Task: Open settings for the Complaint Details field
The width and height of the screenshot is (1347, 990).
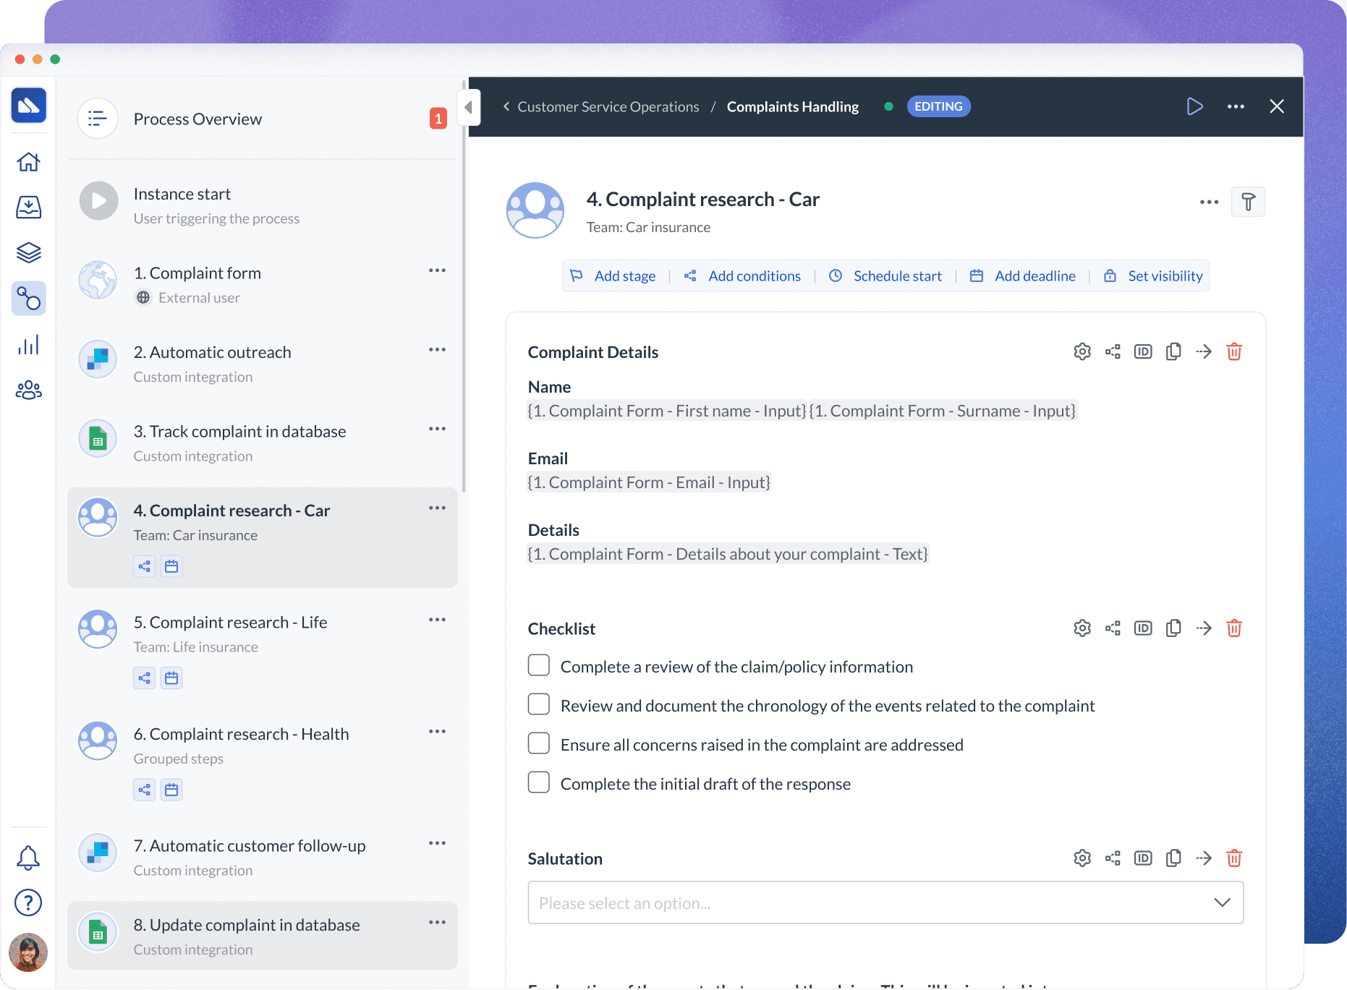Action: [1082, 351]
